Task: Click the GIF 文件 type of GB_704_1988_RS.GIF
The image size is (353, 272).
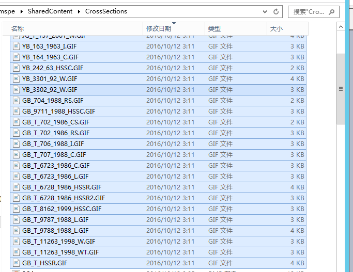Action: (x=220, y=101)
